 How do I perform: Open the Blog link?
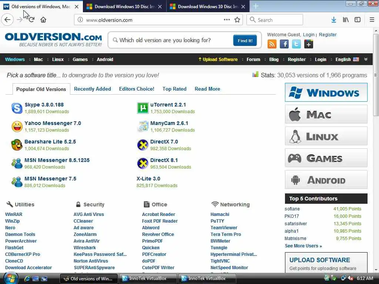point(274,60)
